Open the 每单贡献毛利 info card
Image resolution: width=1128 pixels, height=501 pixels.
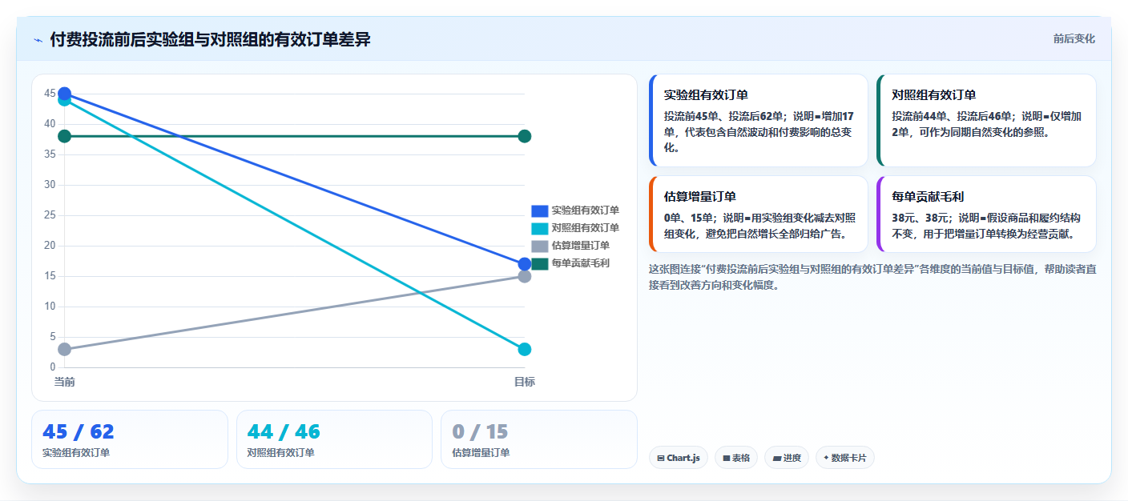pos(986,214)
